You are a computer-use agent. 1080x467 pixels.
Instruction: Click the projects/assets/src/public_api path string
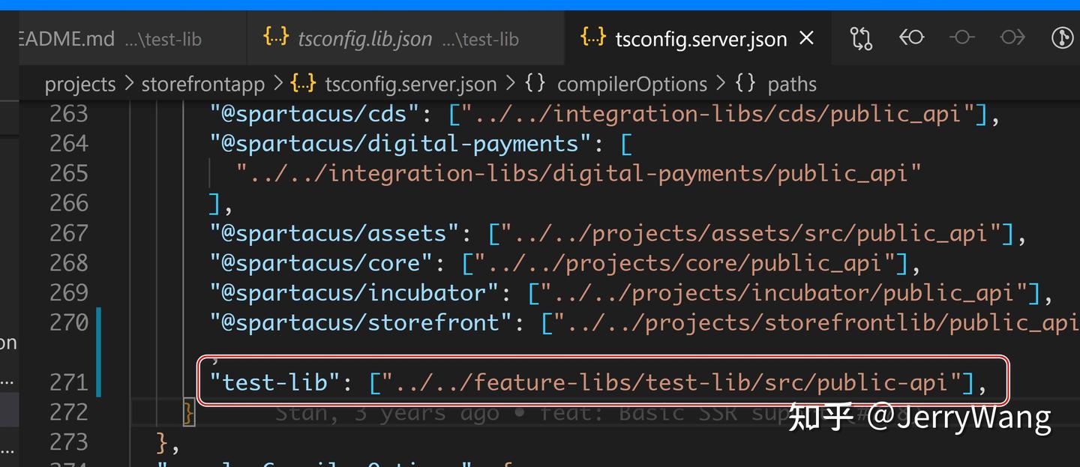click(x=751, y=233)
